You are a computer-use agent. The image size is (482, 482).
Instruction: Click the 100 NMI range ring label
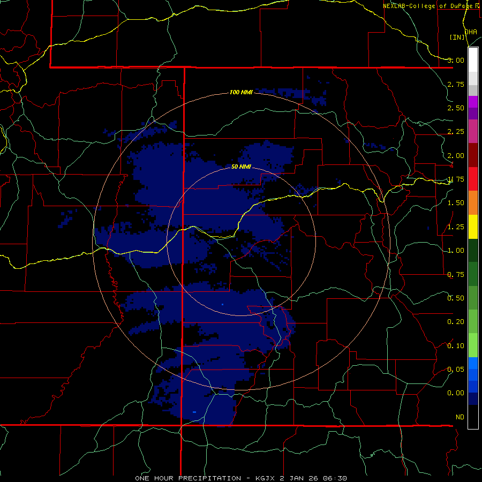point(241,92)
